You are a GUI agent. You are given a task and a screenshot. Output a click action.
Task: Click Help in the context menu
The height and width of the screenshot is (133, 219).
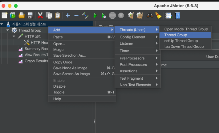tap(57, 99)
